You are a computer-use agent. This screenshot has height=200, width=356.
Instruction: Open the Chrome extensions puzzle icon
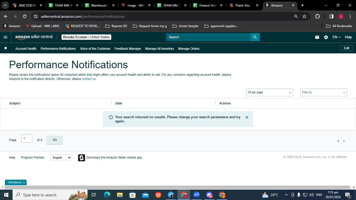click(317, 16)
